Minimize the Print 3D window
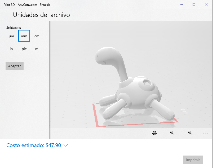 (181, 5)
